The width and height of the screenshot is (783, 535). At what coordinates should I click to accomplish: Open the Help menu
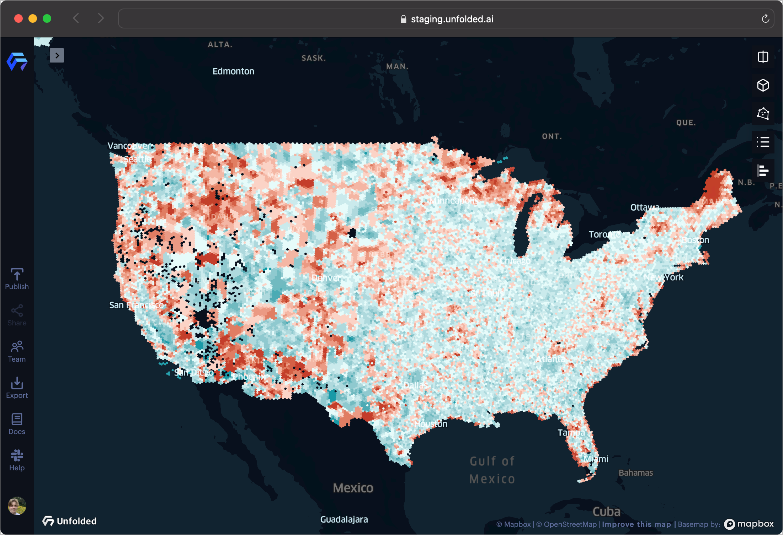point(17,460)
